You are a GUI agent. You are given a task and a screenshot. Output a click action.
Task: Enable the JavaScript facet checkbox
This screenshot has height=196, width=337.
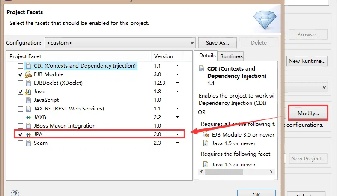click(20, 101)
